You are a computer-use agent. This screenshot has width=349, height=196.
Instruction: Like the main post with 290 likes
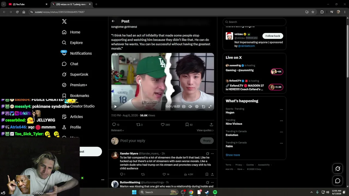[165, 125]
